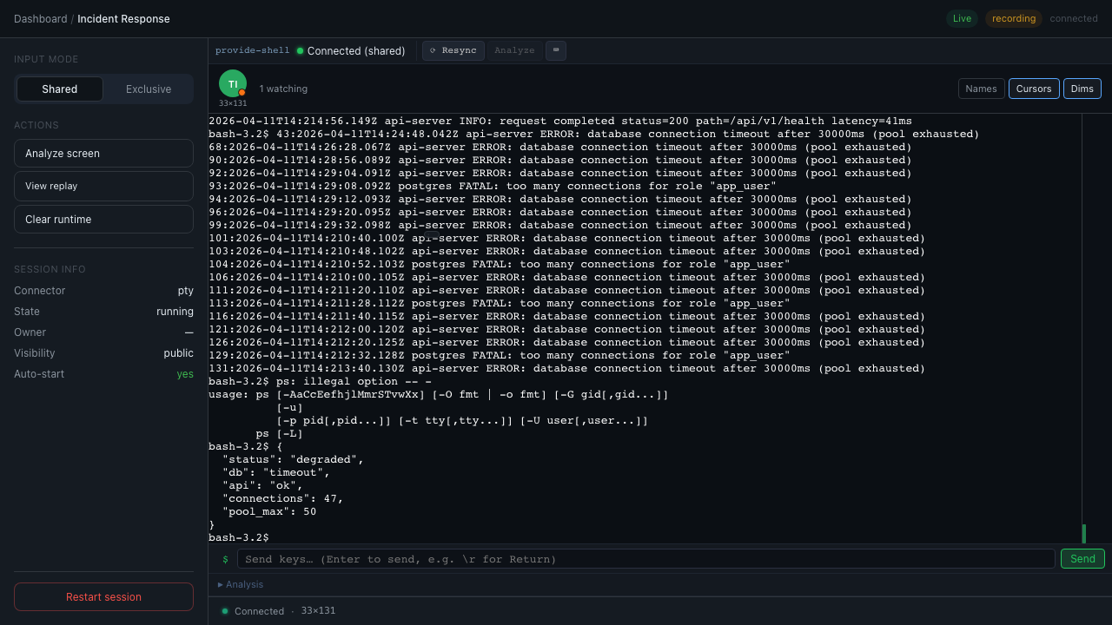
Task: Click the Auto-start yes value
Action: point(185,374)
